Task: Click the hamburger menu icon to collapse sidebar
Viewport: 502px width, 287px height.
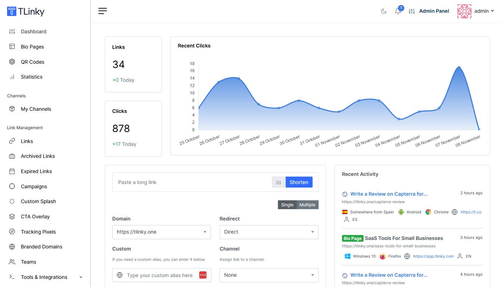Action: click(103, 11)
